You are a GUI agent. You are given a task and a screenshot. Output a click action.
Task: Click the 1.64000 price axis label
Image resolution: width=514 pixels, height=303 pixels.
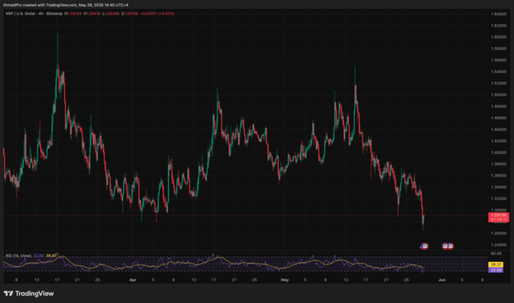(498, 14)
